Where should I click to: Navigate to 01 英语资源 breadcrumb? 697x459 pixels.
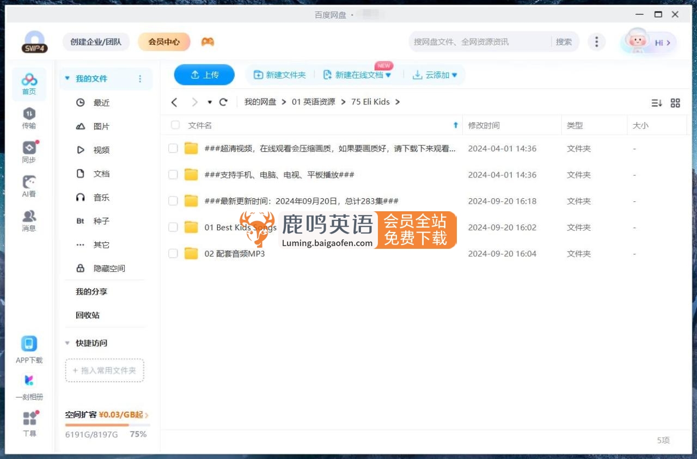(x=314, y=102)
